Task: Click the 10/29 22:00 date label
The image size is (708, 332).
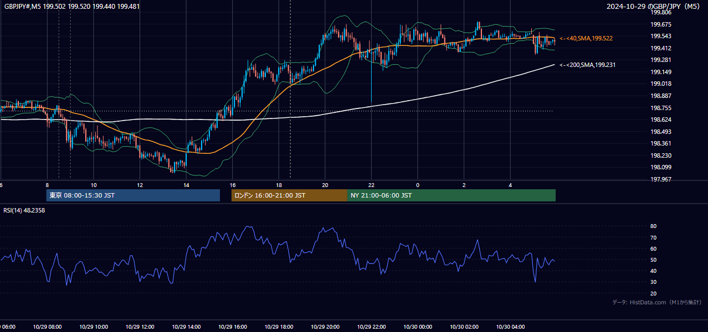Action: (371, 326)
